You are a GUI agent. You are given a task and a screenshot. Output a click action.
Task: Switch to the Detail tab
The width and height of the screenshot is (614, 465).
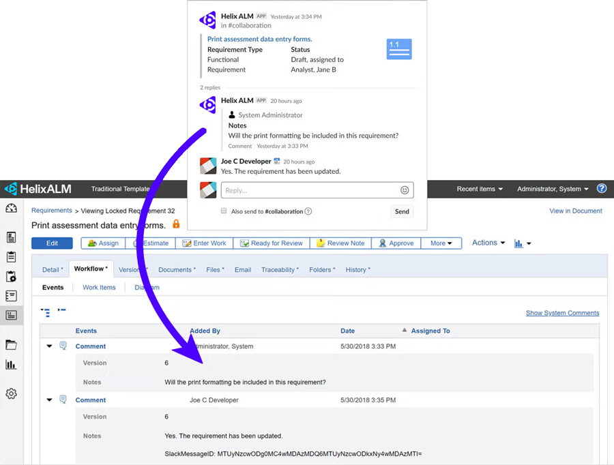pos(52,269)
